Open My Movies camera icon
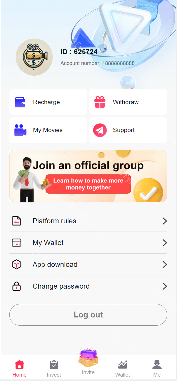This screenshot has height=381, width=177. tap(20, 130)
